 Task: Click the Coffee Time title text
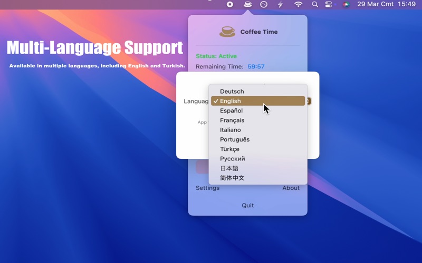point(259,32)
